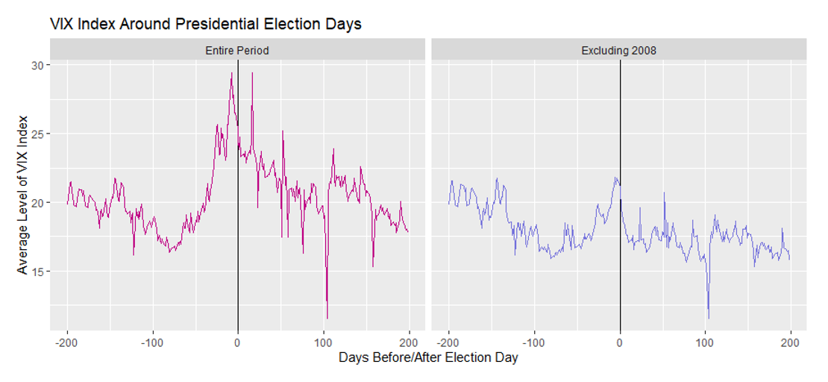
Task: Click the "Days Before/After Election Day" axis label
Action: pyautogui.click(x=428, y=358)
